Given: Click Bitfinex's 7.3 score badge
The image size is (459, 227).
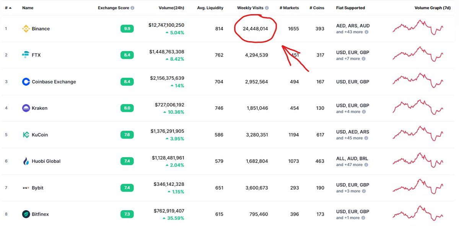Looking at the screenshot, I should [127, 214].
